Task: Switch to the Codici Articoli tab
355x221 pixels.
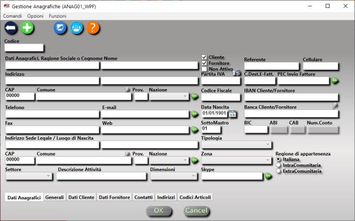Action: [195, 197]
